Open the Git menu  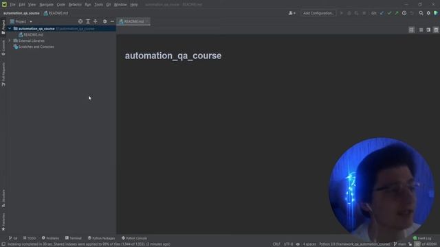click(x=109, y=5)
